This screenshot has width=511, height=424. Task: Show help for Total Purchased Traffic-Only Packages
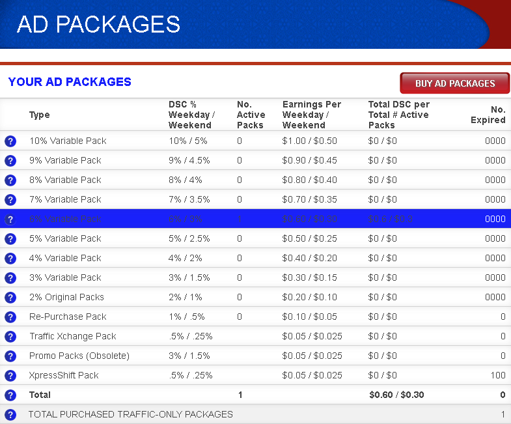tap(10, 415)
